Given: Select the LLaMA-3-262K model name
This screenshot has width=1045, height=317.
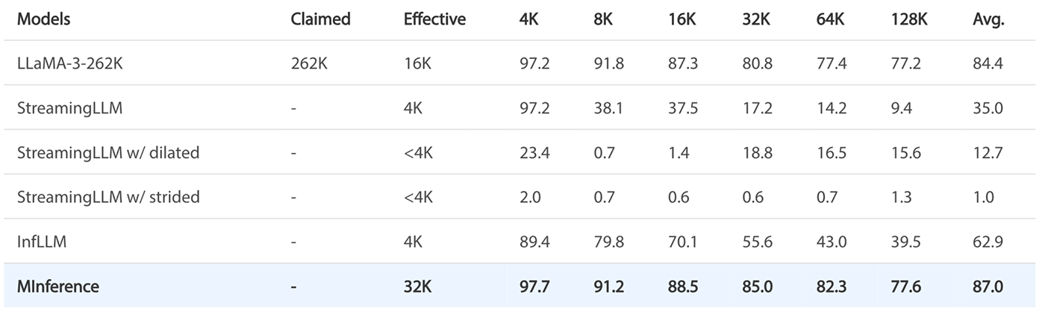Looking at the screenshot, I should (70, 64).
